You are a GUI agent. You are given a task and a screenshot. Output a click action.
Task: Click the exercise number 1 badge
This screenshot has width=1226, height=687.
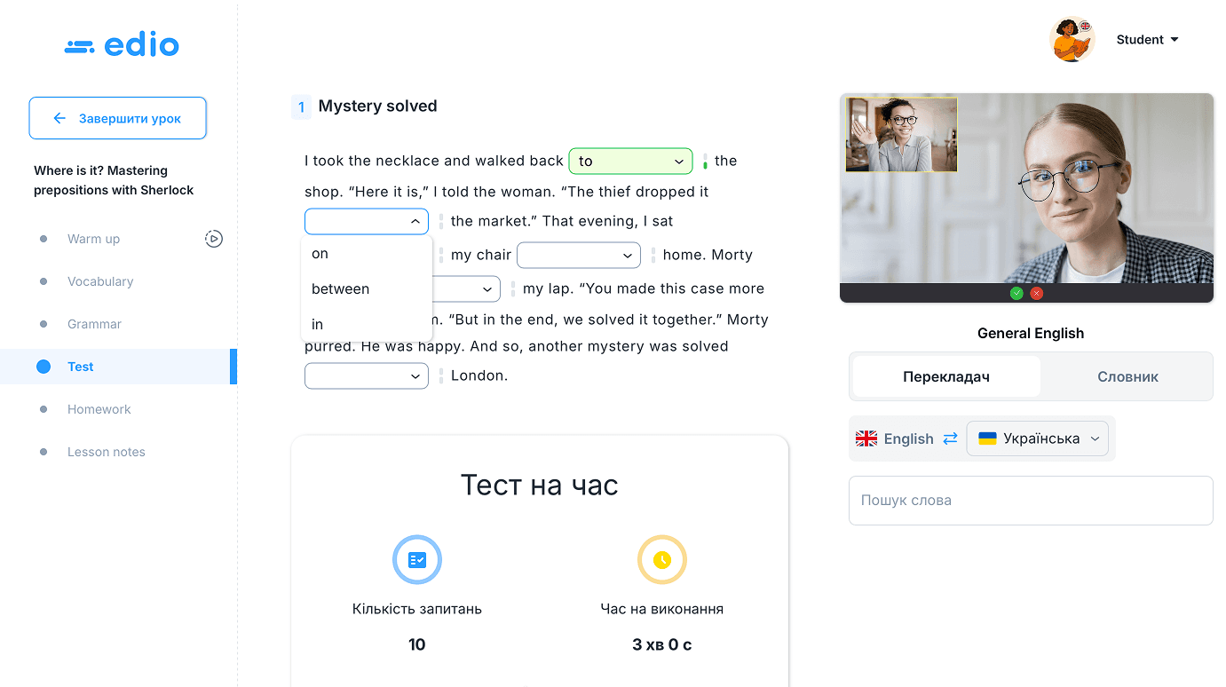(x=301, y=107)
